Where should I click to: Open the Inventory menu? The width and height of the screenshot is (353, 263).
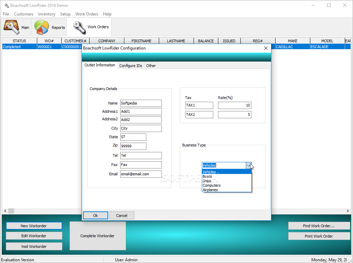coord(47,14)
